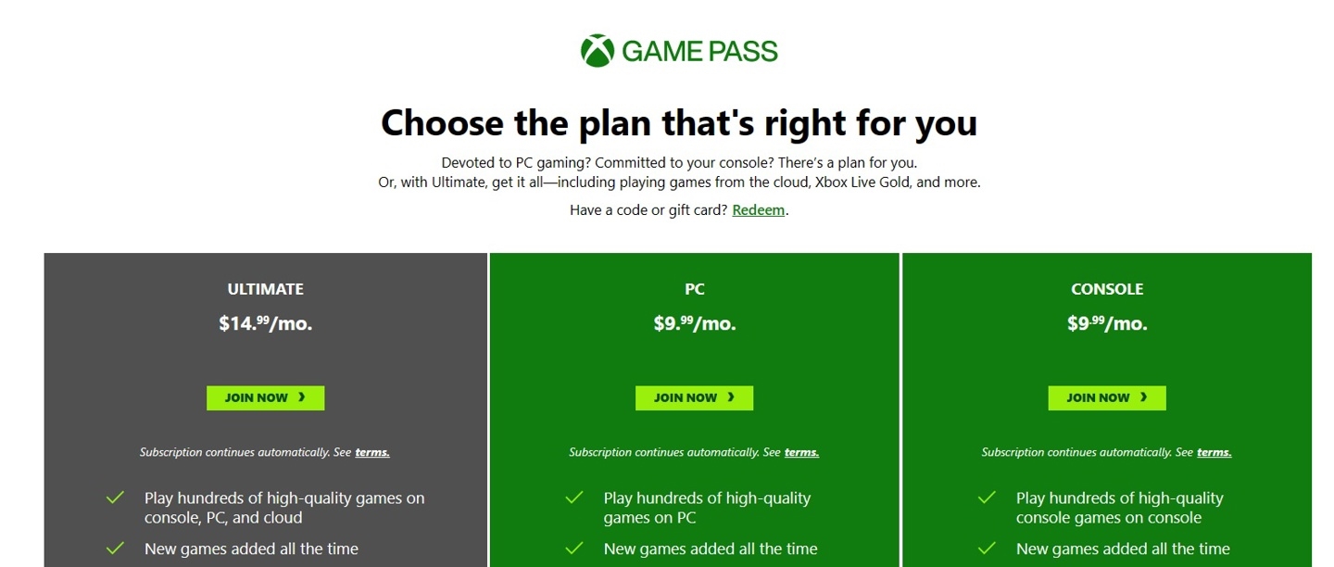Open the Redeem code link

coord(759,210)
